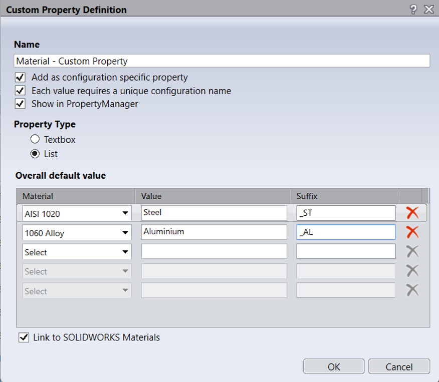Image resolution: width=439 pixels, height=382 pixels.
Task: Click the help question mark icon
Action: (x=413, y=10)
